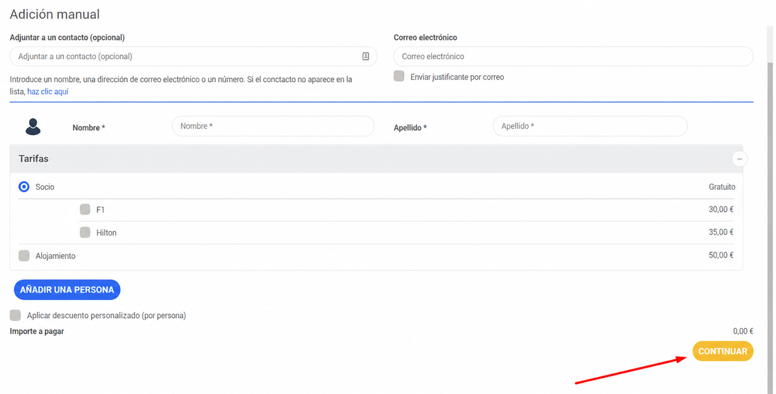Click the contact book icon in attach field
The image size is (776, 394).
point(366,56)
